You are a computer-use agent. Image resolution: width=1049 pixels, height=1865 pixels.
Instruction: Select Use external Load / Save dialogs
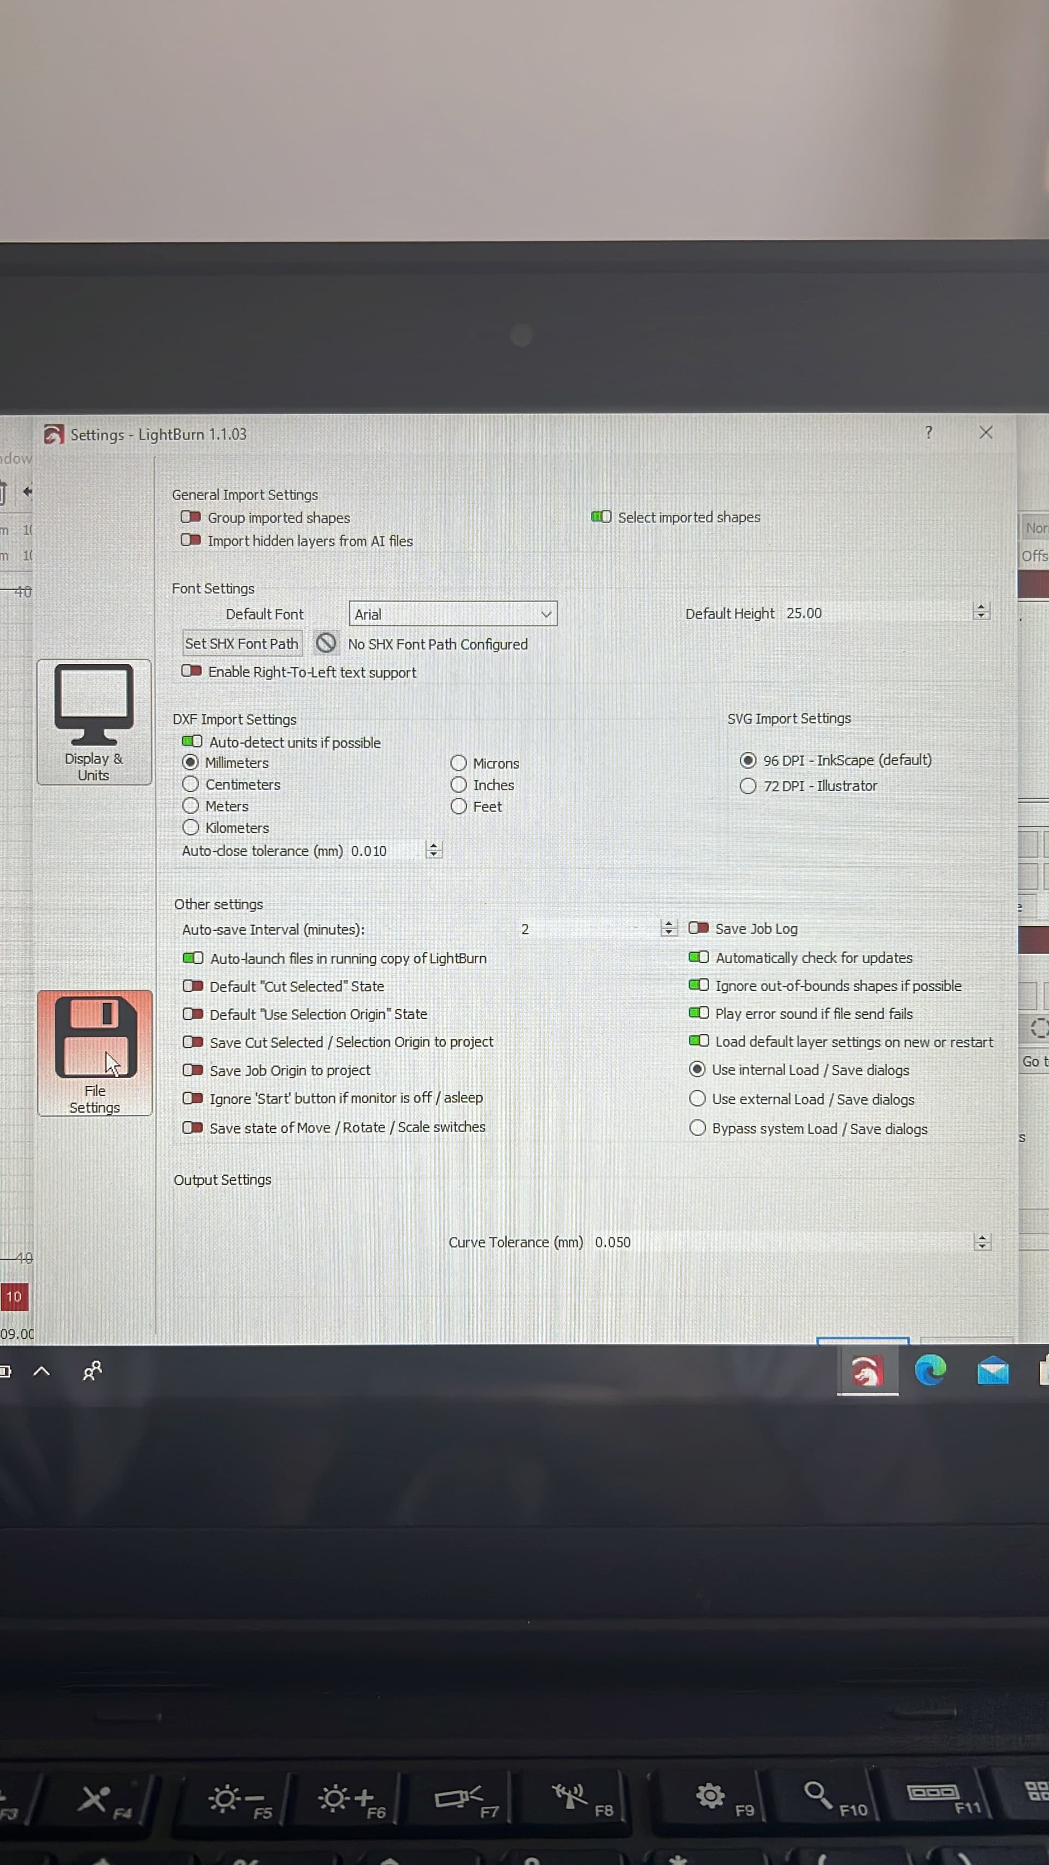click(697, 1099)
